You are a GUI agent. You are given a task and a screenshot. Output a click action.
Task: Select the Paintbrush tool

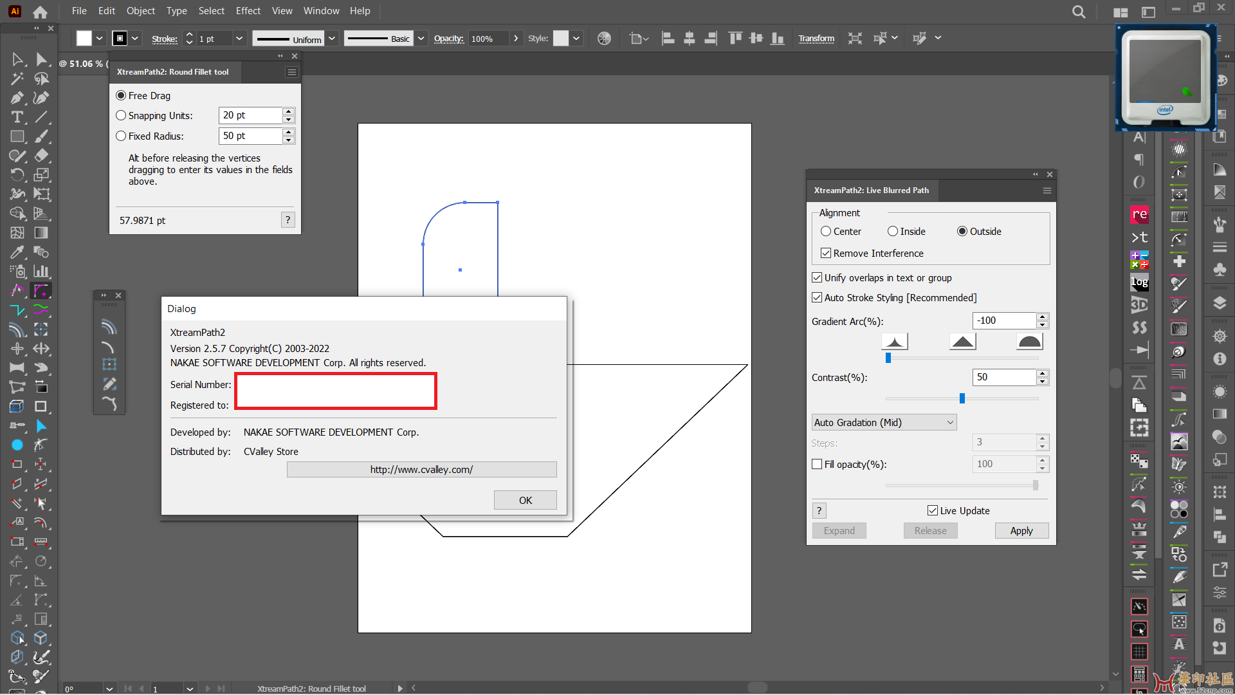[41, 136]
